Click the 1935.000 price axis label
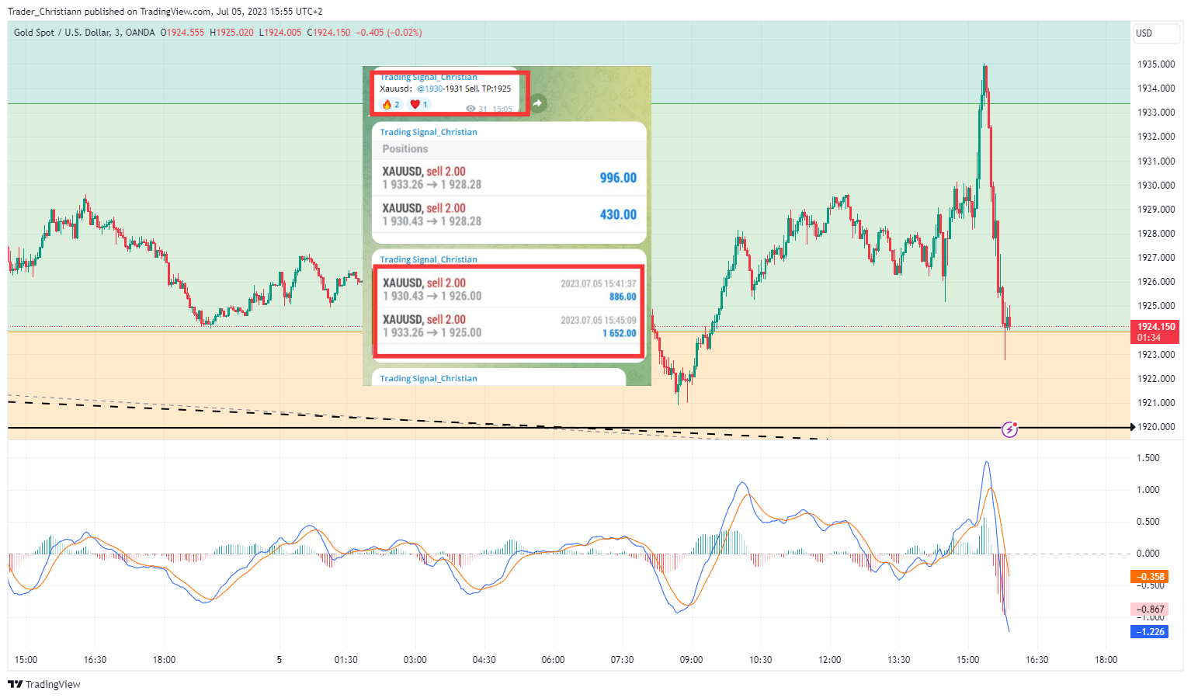 pyautogui.click(x=1156, y=64)
